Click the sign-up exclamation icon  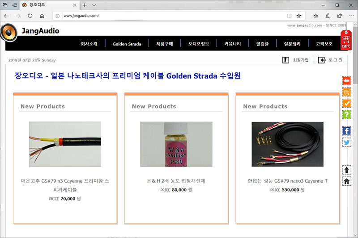pos(286,60)
